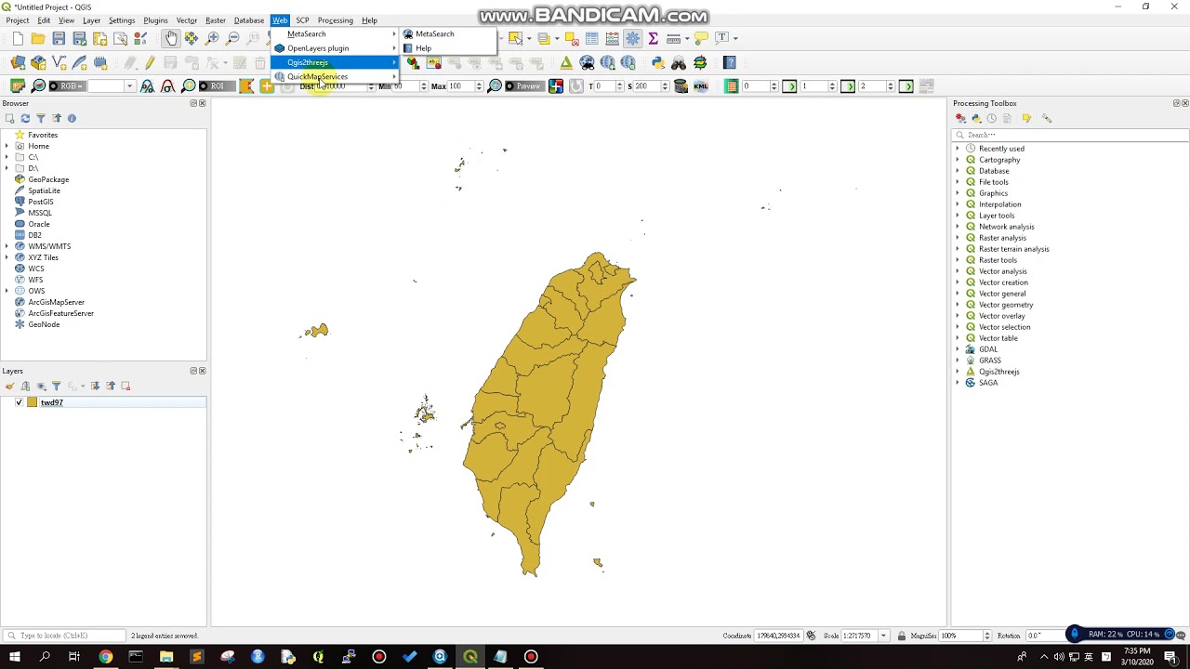Click the Zoom In magnifier tool
Viewport: 1190px width, 669px height.
212,38
